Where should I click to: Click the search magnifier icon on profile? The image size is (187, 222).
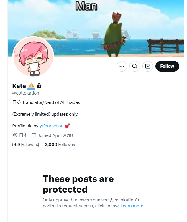pos(134,66)
